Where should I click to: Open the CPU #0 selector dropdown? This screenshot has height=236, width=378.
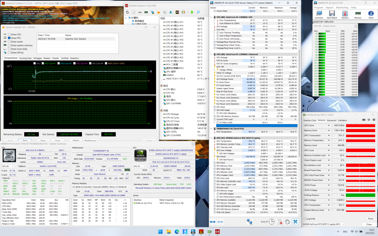click(x=8, y=166)
